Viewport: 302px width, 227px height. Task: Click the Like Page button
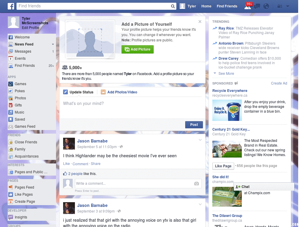(223, 166)
